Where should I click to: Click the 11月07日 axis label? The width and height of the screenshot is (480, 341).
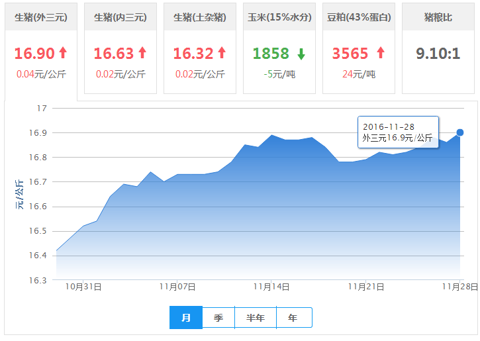(x=177, y=287)
